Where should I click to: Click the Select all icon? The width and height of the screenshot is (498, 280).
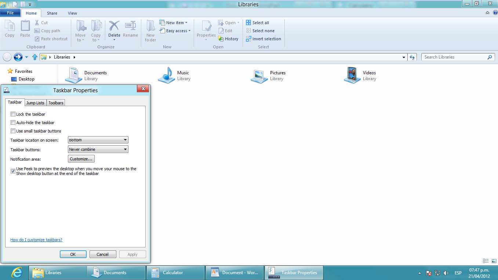tap(248, 23)
